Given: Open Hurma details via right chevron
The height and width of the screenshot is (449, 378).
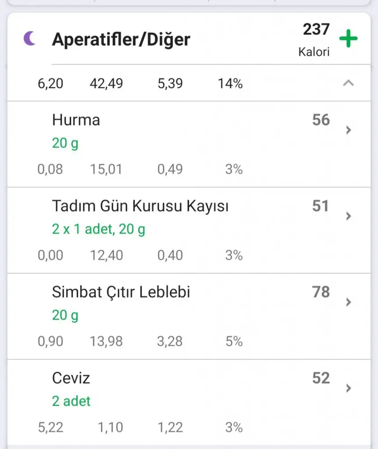Looking at the screenshot, I should click(349, 130).
